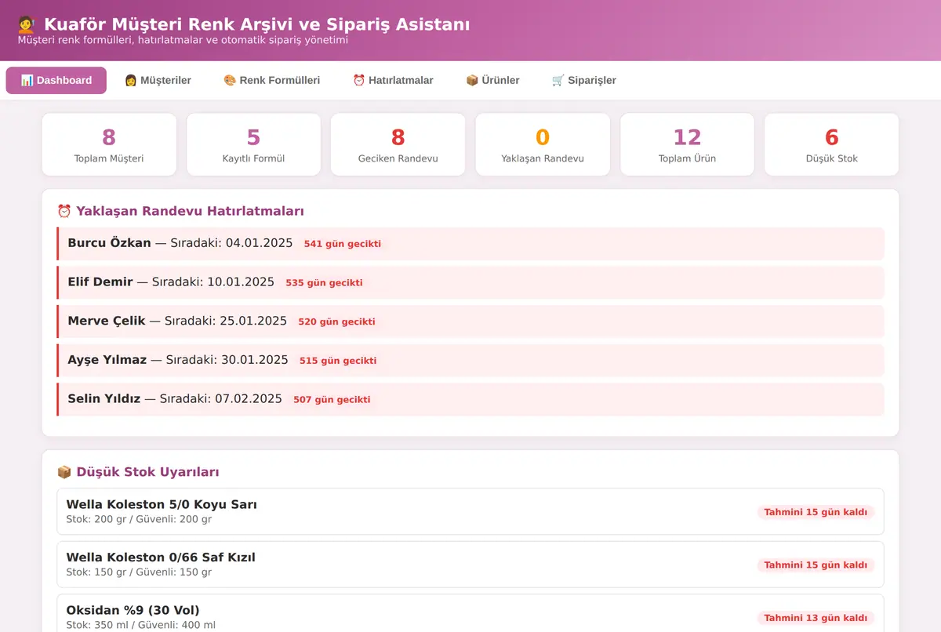Click the 'Tahmini 15 gün kaldı' badge for Koyu Sarı
Image resolution: width=941 pixels, height=632 pixels.
(x=816, y=512)
